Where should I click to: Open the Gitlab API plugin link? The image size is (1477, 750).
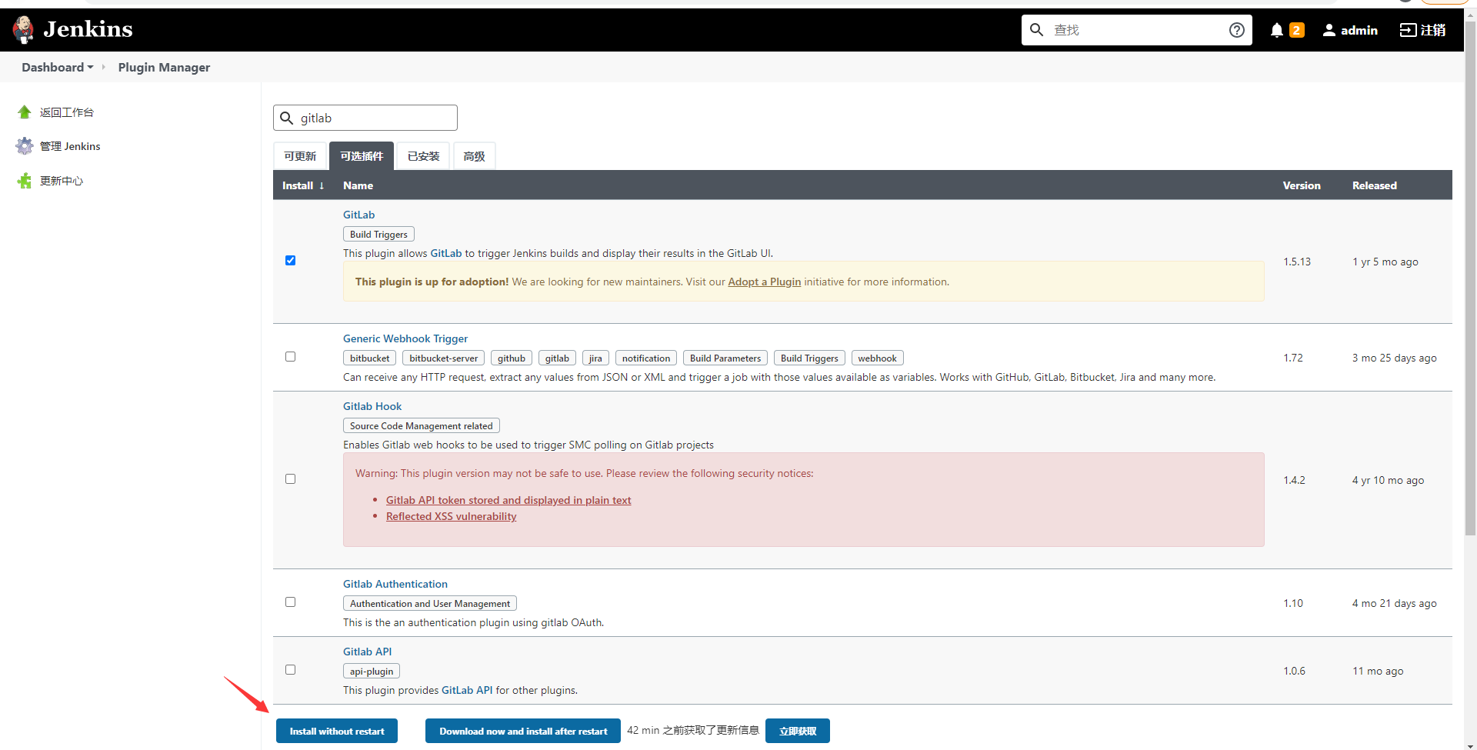coord(368,652)
